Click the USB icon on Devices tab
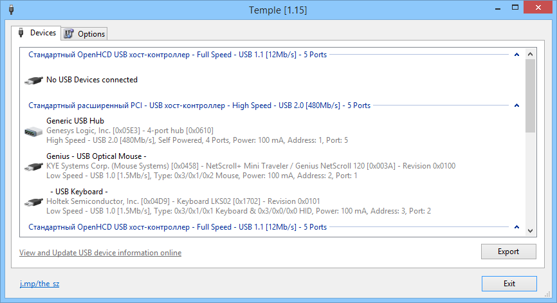 pyautogui.click(x=21, y=33)
